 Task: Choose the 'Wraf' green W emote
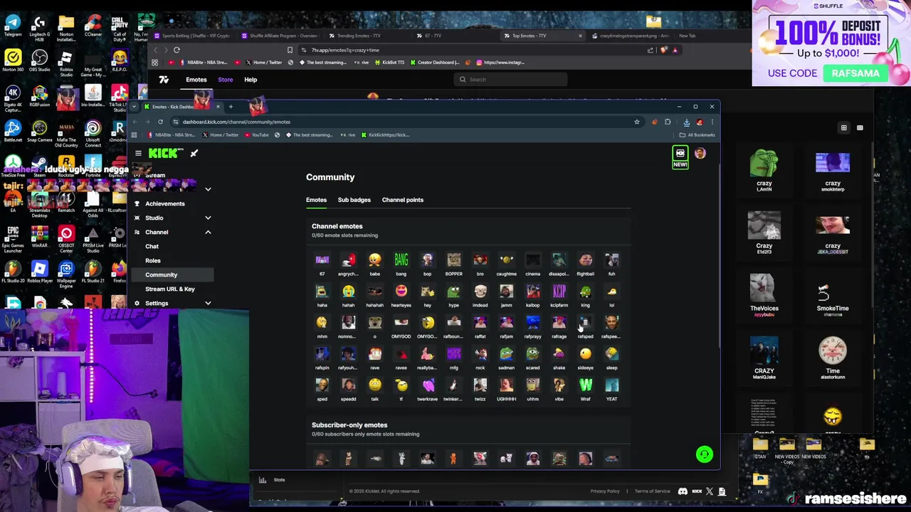point(586,385)
